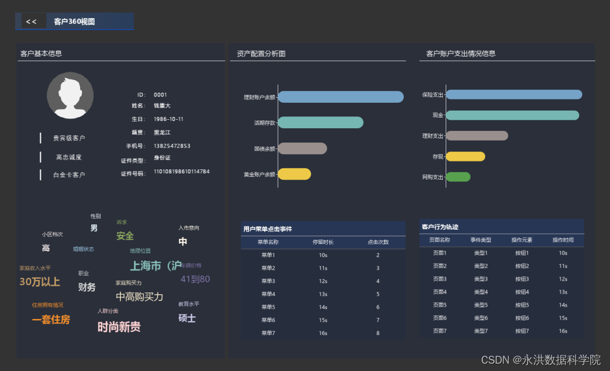Select word-cloud tag 30万以上

(x=40, y=282)
